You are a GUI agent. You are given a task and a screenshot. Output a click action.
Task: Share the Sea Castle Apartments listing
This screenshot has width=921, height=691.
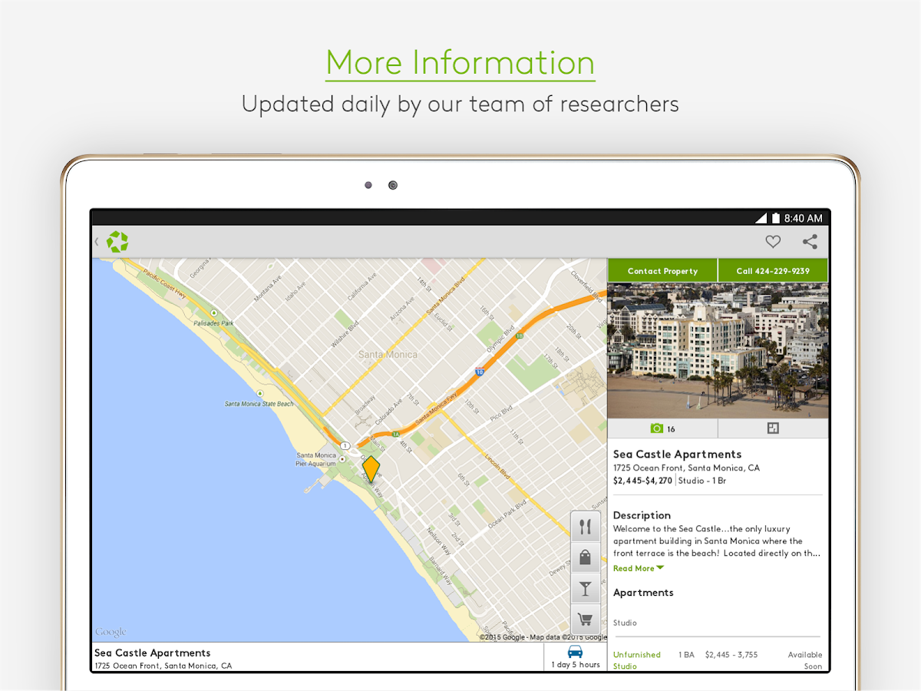pos(810,241)
